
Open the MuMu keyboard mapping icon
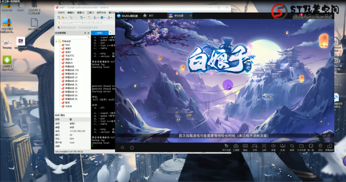pyautogui.click(x=245, y=147)
